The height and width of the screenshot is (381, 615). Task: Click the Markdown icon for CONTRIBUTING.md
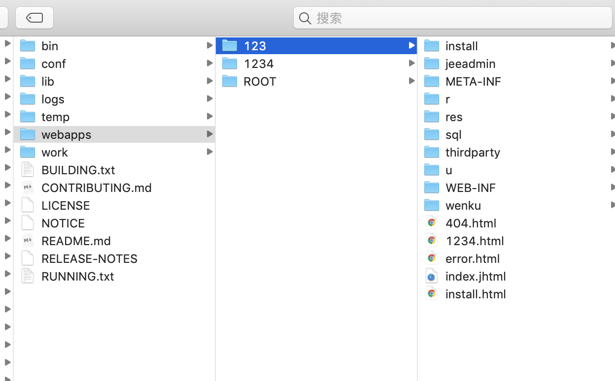coord(28,188)
